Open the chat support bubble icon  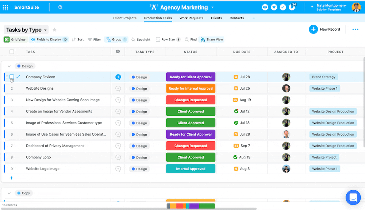point(353,197)
